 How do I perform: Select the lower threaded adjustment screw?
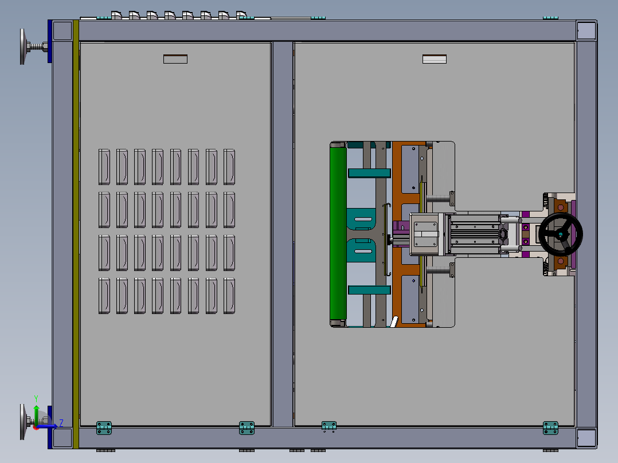[438, 270]
